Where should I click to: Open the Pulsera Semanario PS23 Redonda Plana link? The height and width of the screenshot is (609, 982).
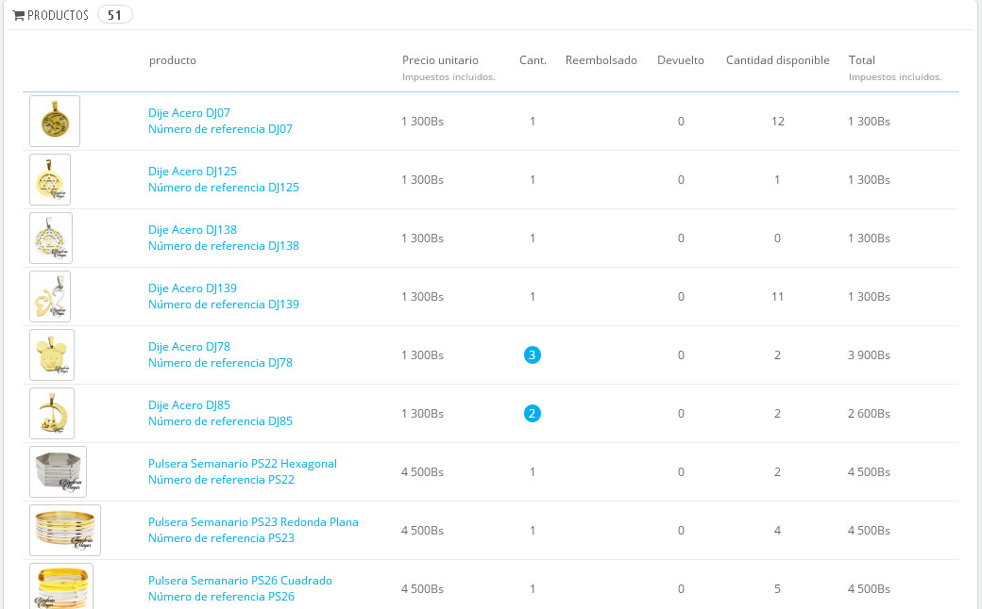(x=253, y=522)
